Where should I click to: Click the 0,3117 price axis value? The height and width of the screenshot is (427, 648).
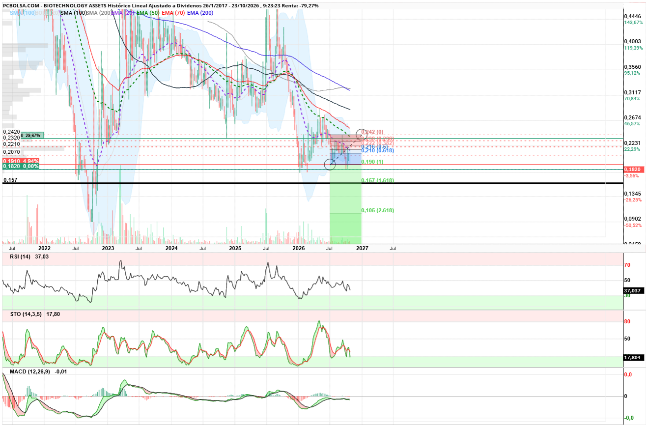tap(633, 92)
